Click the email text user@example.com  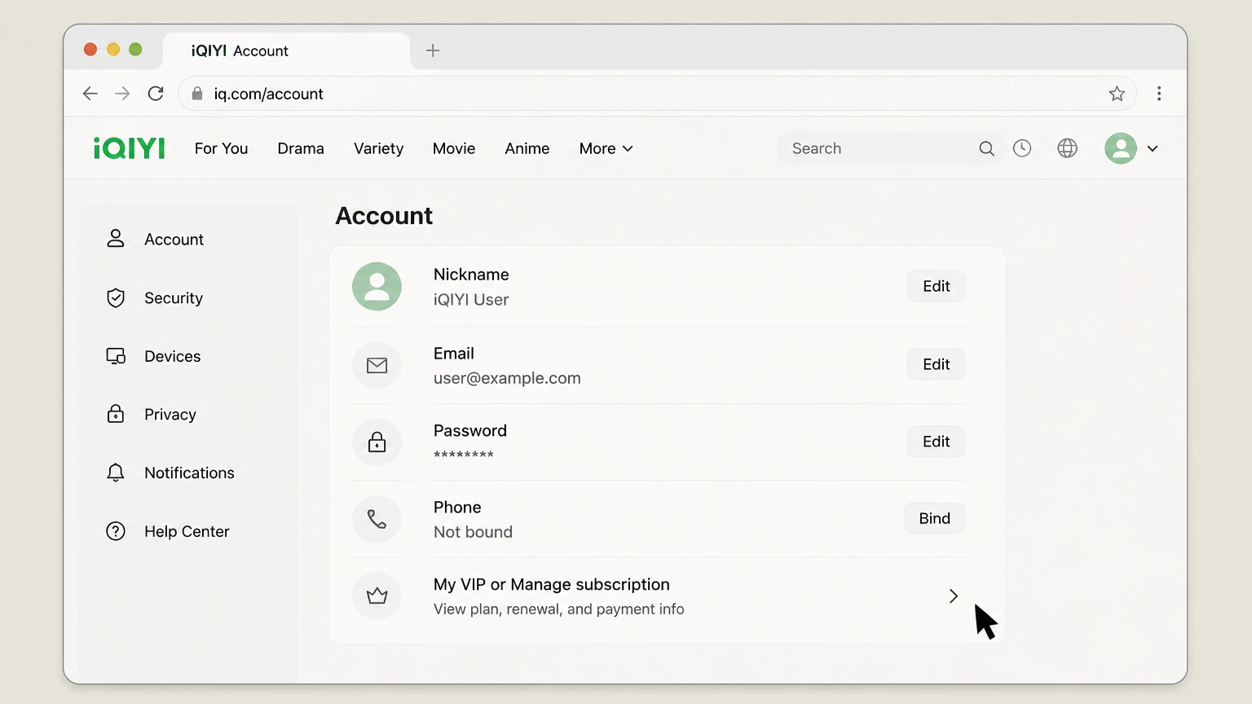[x=507, y=378]
